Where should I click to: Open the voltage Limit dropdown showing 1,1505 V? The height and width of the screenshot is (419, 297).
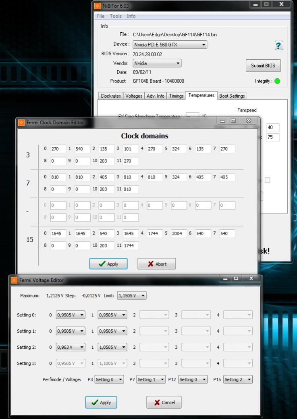[x=131, y=295]
